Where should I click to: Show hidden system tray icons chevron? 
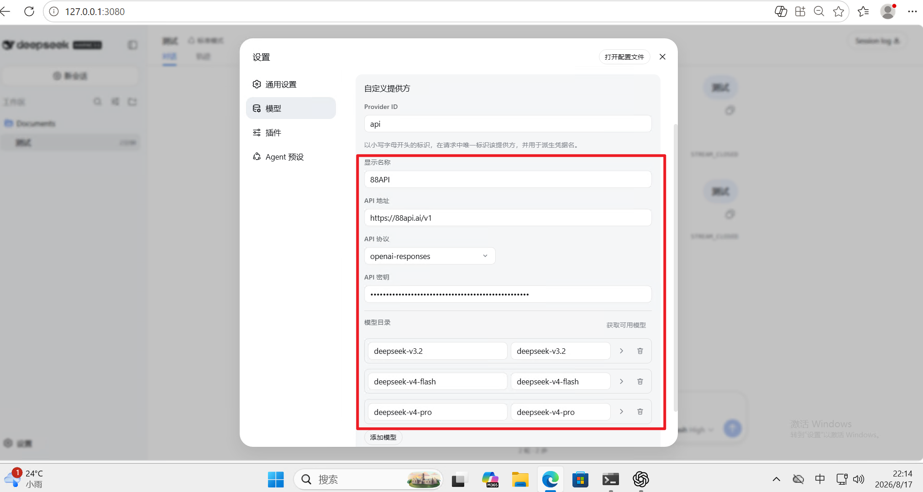[x=776, y=479]
